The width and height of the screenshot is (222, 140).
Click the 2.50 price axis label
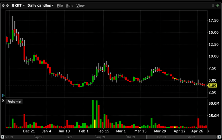tap(213, 92)
